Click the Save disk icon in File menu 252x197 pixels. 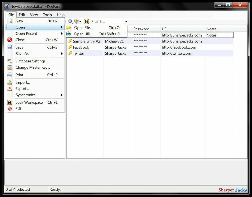coord(10,47)
